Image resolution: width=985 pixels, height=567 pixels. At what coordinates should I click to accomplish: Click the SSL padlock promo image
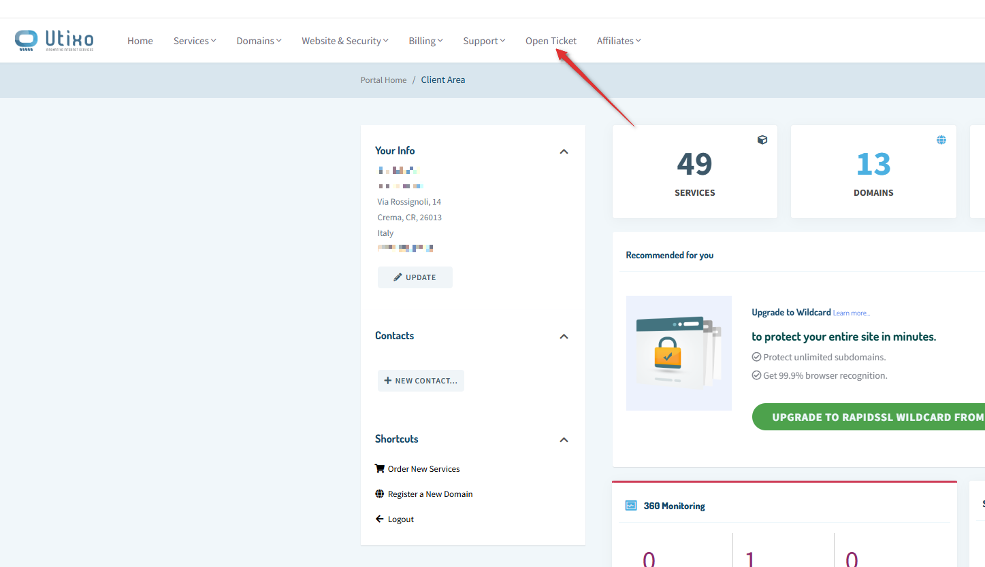tap(679, 353)
